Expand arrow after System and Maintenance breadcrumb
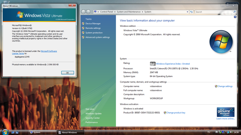Viewport: 241px width, 135px height. (142, 12)
